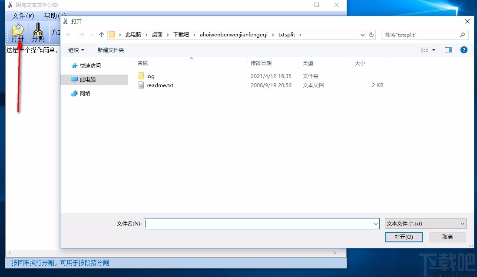The image size is (477, 277).
Task: Click the 打开(O) button
Action: click(x=404, y=237)
